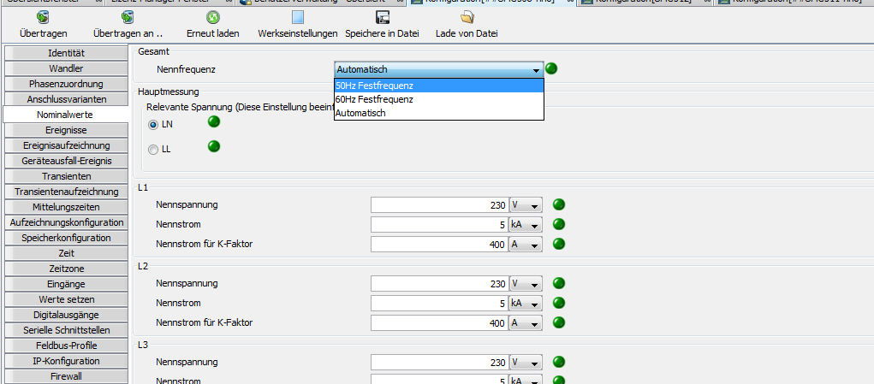This screenshot has height=384, width=874.
Task: Open the Ereignisaufzeichnung tab
Action: 66,145
